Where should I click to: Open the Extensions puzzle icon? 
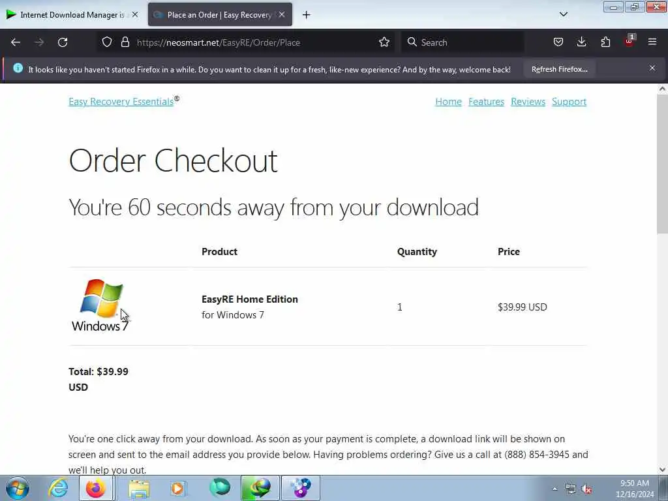pos(605,42)
